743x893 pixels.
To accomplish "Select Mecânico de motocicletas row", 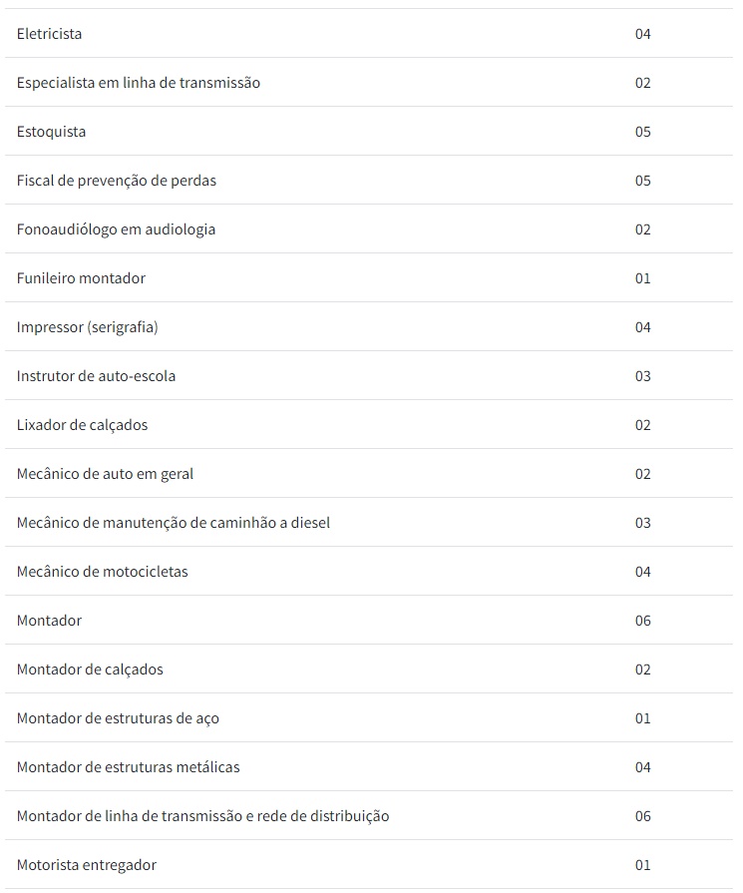I will point(103,572).
